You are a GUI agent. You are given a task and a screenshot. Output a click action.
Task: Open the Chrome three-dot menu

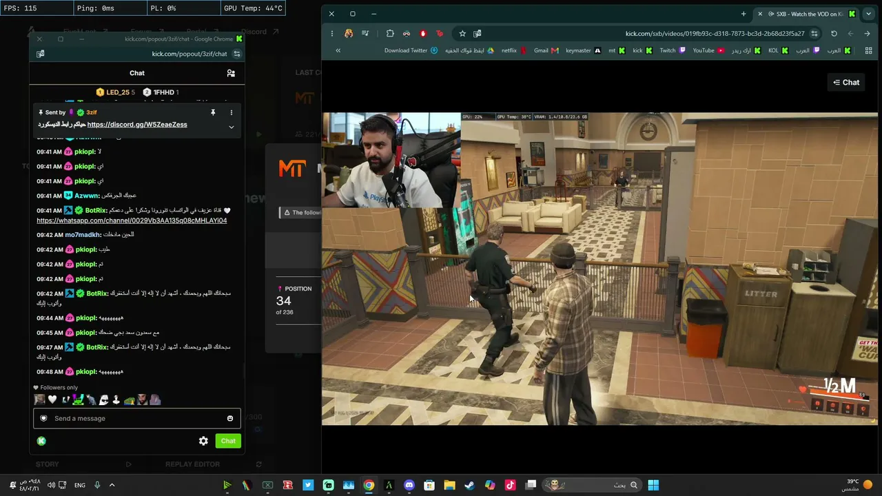click(x=331, y=33)
